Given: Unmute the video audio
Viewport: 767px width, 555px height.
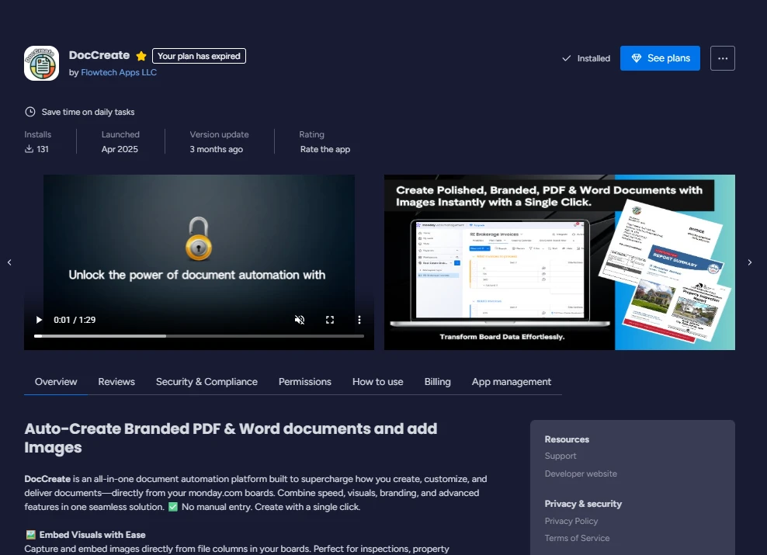Looking at the screenshot, I should point(300,320).
